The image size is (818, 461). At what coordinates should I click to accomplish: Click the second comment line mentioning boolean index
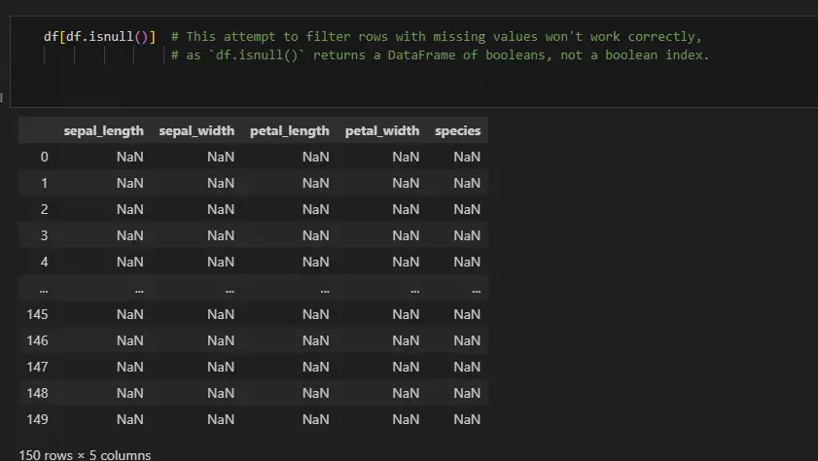point(440,55)
